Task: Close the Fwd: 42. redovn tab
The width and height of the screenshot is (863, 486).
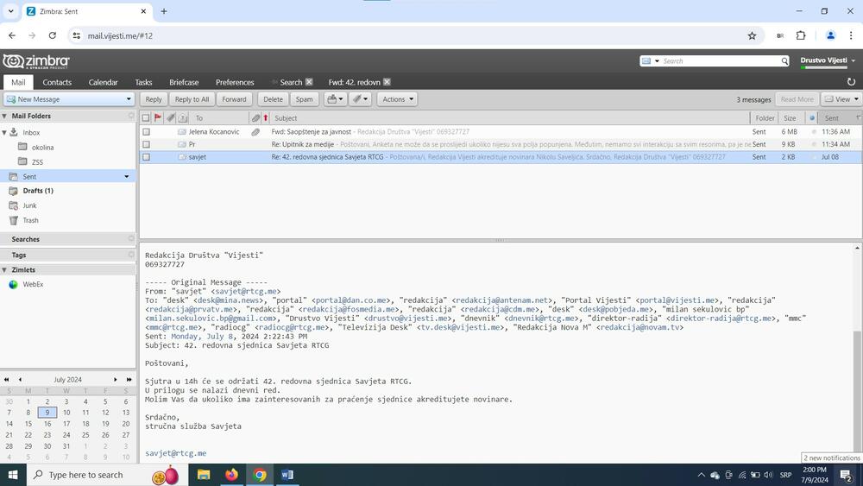Action: [x=387, y=82]
